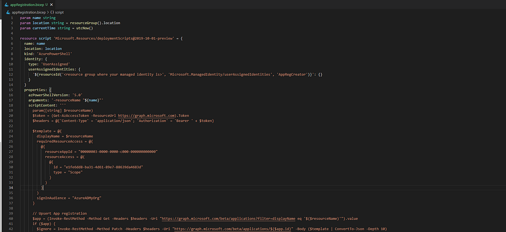Click '$template = @{' on line 23

pyautogui.click(x=47, y=131)
